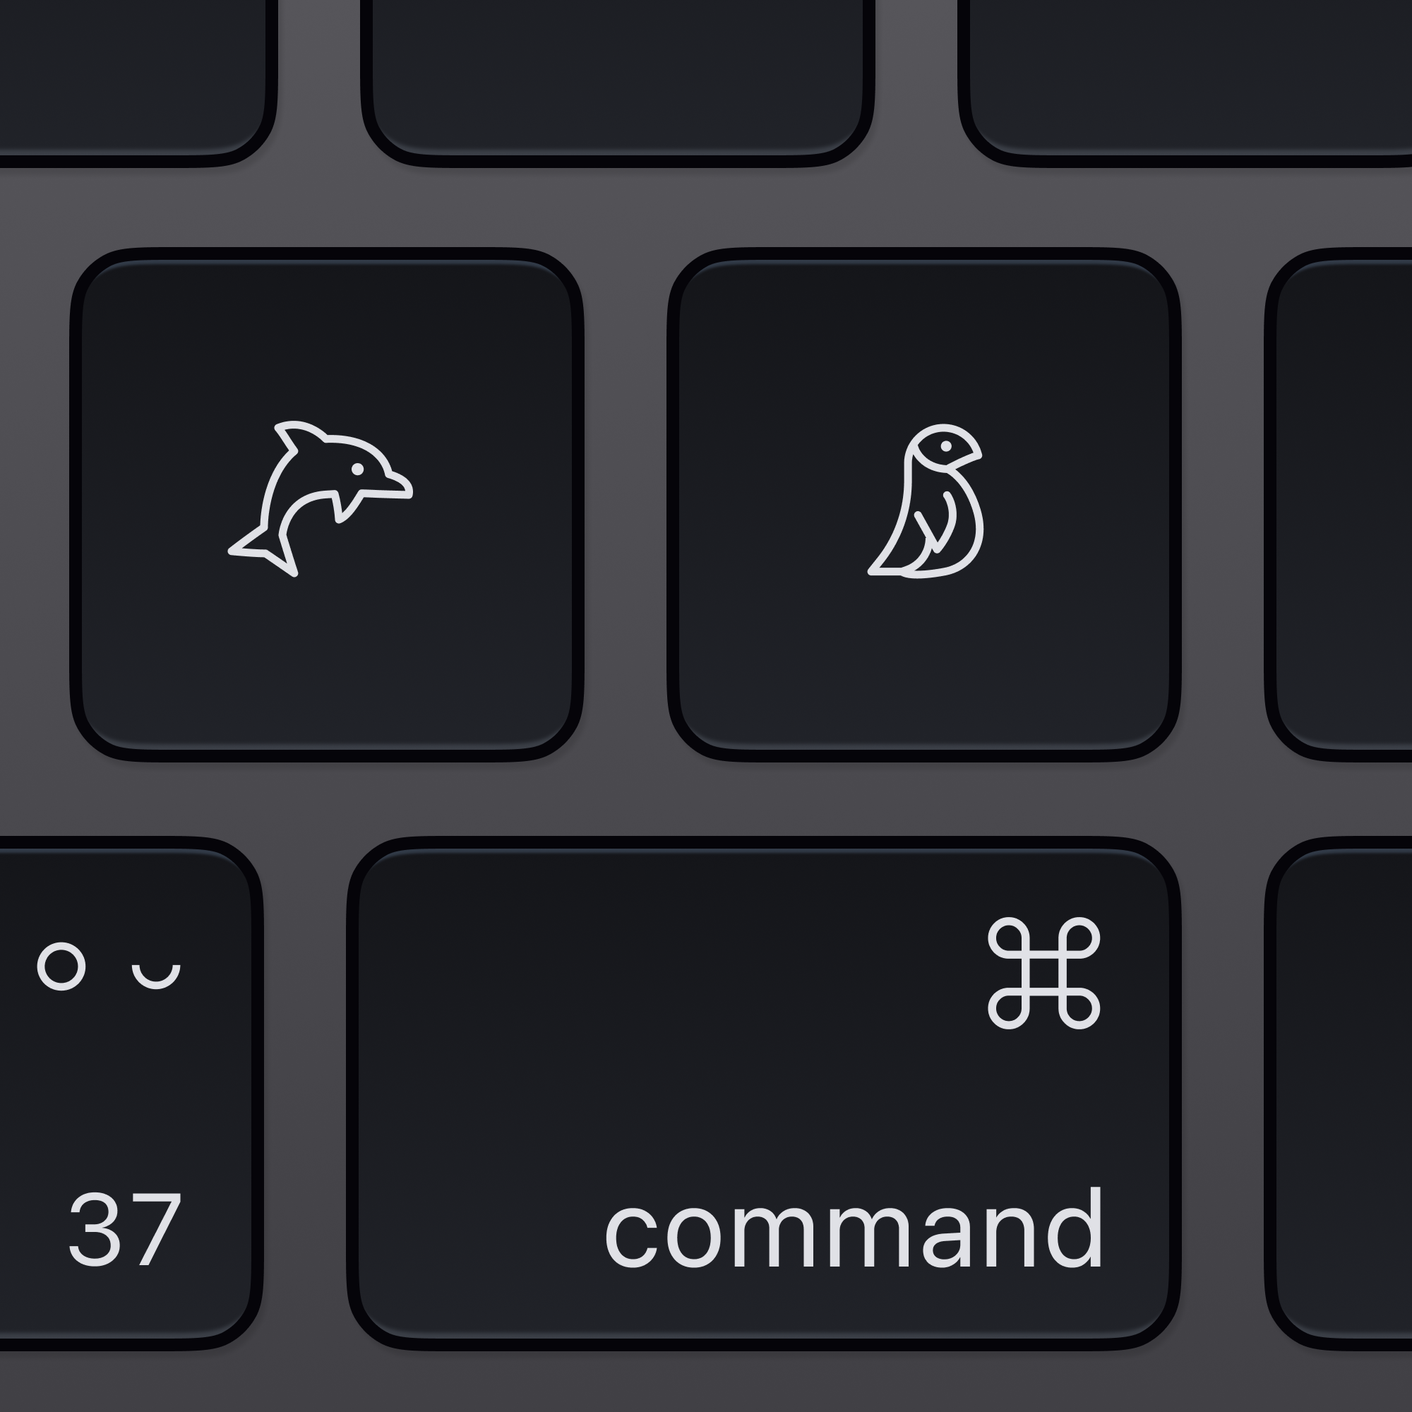Click the ⌘ cloverleaf symbol
The width and height of the screenshot is (1412, 1412).
pos(1043,973)
